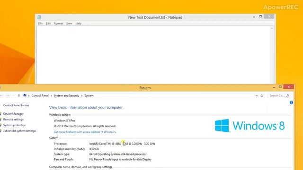The image size is (303, 170).
Task: Click the Microsoft Corporation copyright line
Action: [85, 126]
